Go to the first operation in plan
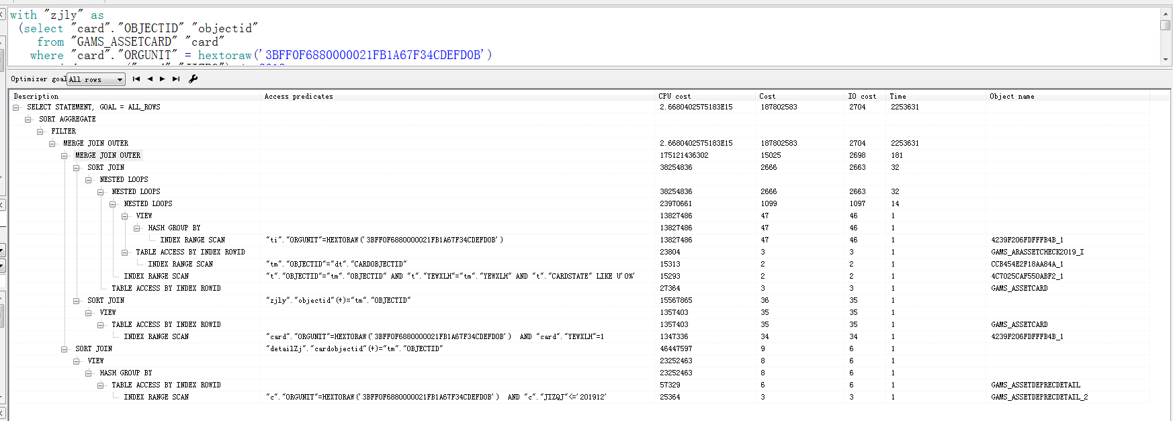This screenshot has height=421, width=1173. point(136,79)
